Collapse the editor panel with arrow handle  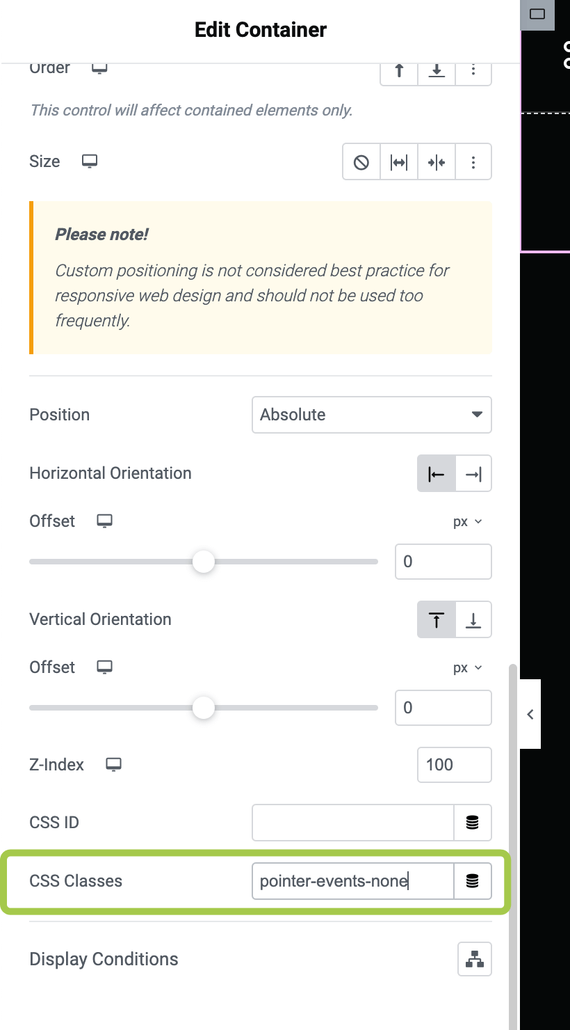pos(530,714)
